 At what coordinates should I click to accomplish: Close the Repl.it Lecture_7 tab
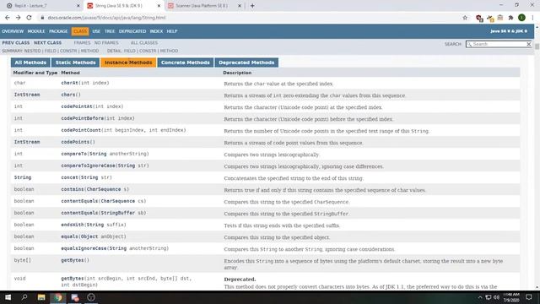78,6
